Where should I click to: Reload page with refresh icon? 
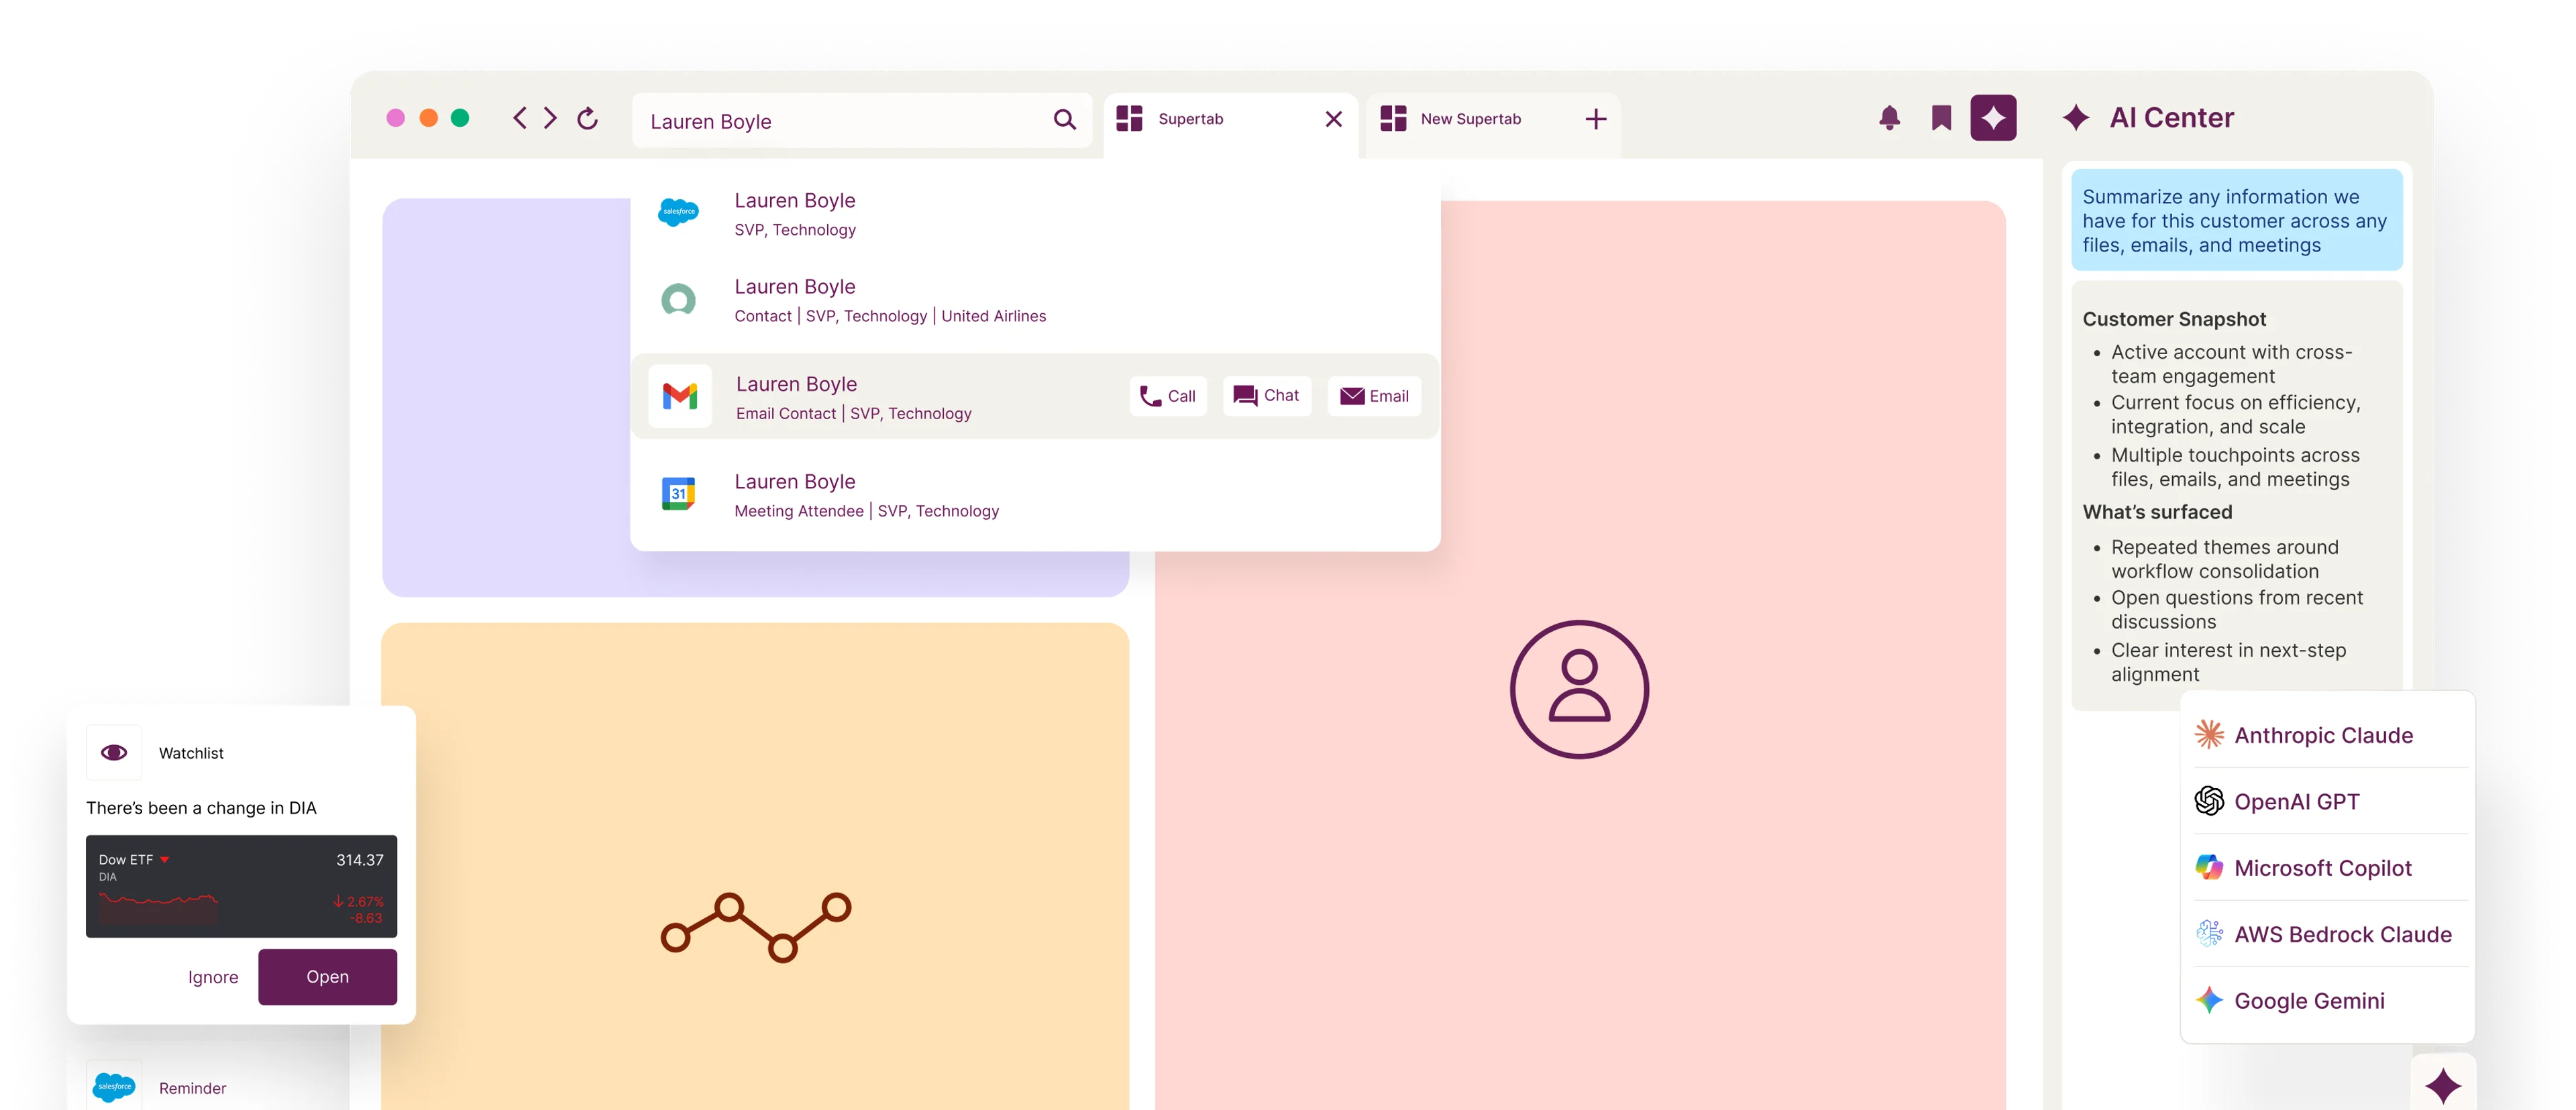click(588, 119)
